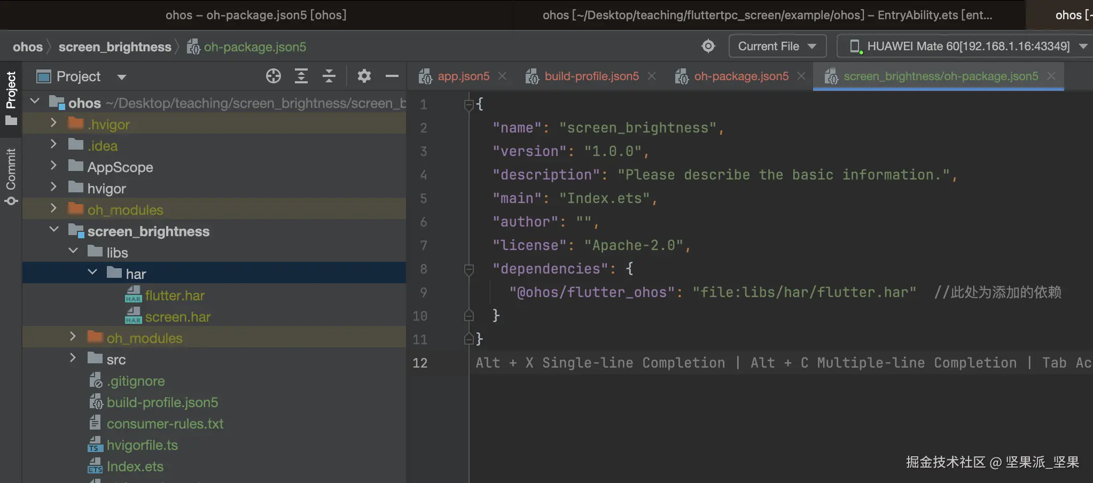Screen dimensions: 1093x483
Task: Click the fold end marker on line 10
Action: [x=469, y=315]
